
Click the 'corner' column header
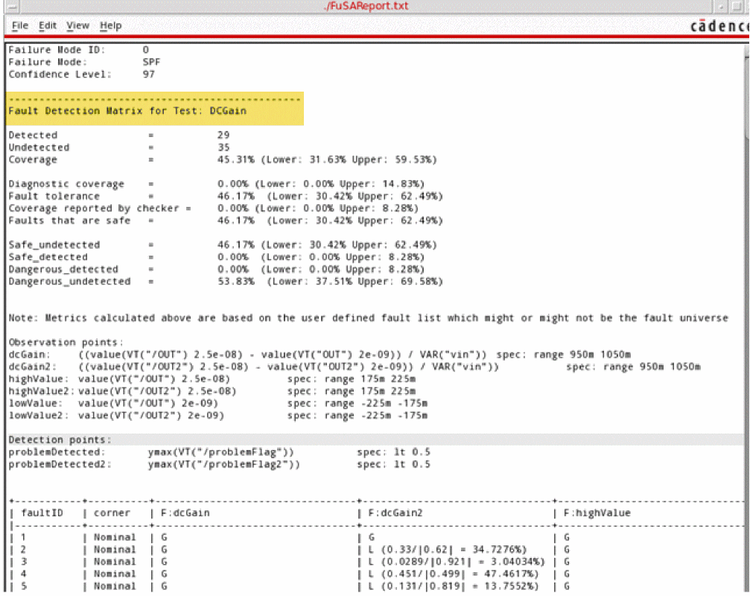(112, 513)
